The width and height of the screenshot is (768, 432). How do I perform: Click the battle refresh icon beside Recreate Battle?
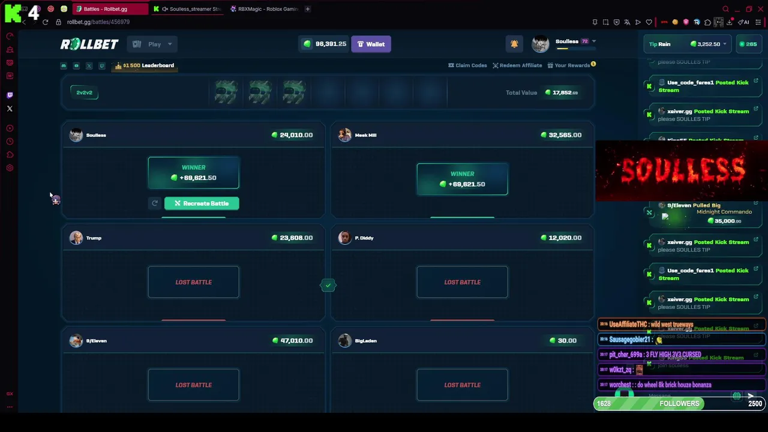pyautogui.click(x=155, y=203)
